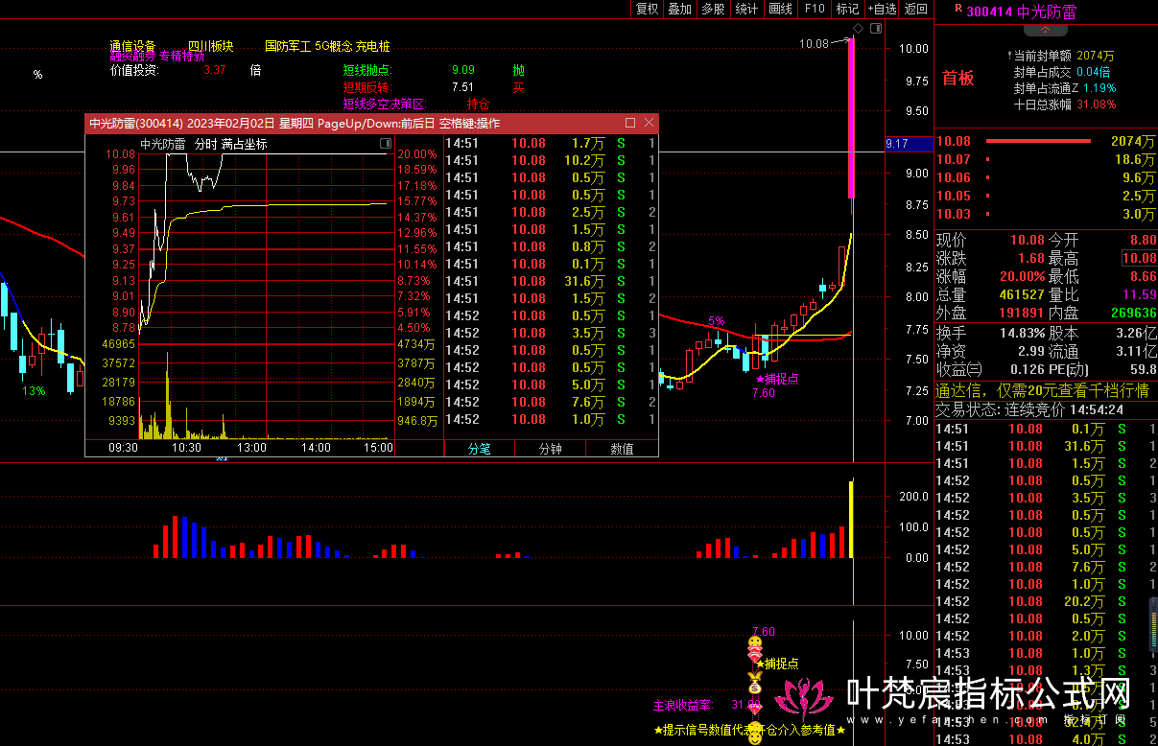This screenshot has height=746, width=1158.
Task: Click the 20.2万 trade row in the right tick list
Action: click(x=1046, y=601)
